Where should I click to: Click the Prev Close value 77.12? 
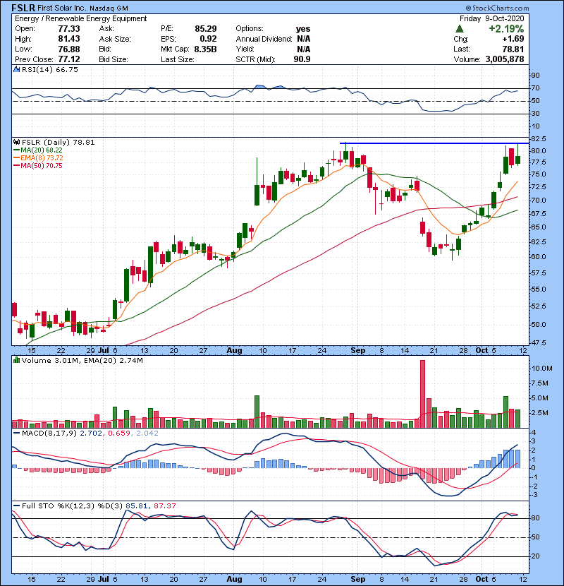pyautogui.click(x=69, y=59)
